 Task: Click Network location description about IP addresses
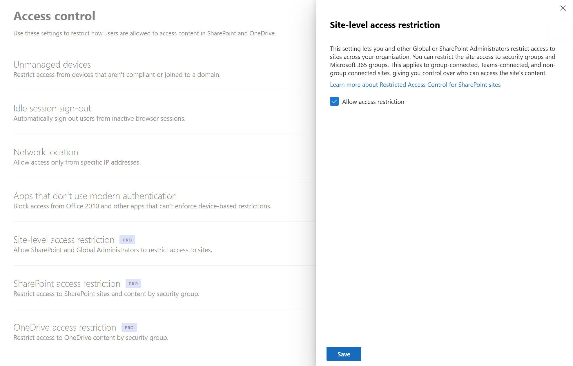point(77,163)
